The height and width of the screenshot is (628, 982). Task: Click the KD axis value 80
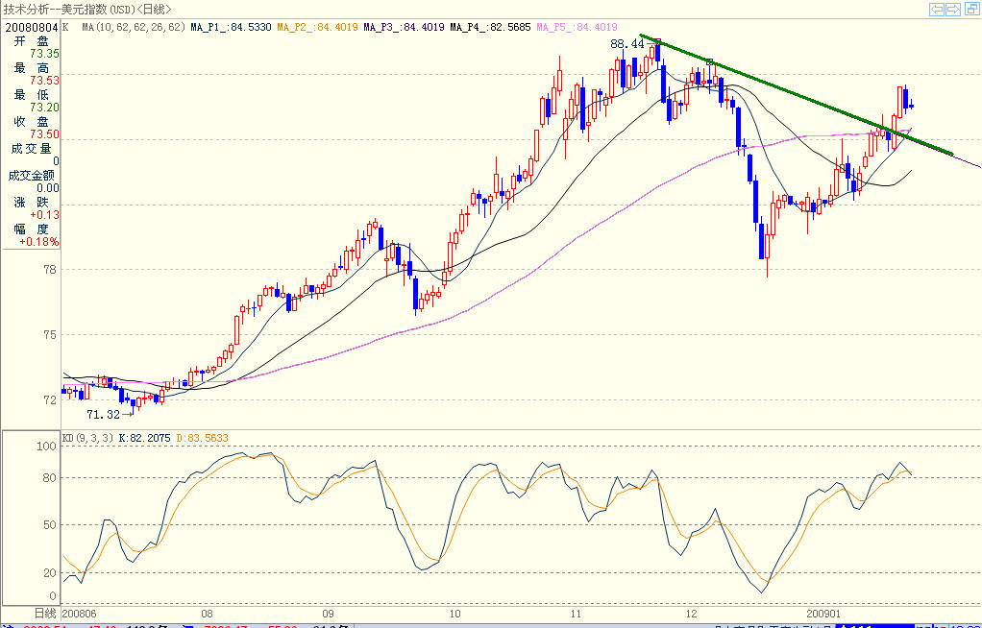tap(49, 478)
